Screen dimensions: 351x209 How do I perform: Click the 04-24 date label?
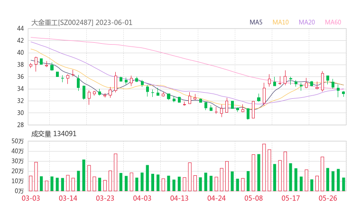(216, 198)
